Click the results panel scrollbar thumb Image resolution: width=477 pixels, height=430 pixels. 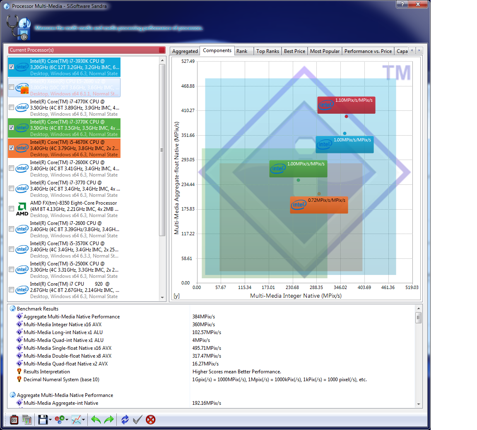419,318
